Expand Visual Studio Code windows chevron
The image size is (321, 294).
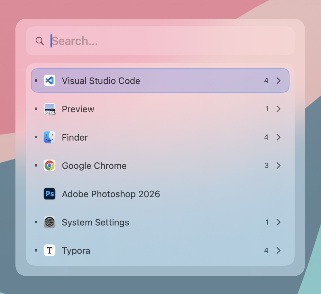point(279,80)
